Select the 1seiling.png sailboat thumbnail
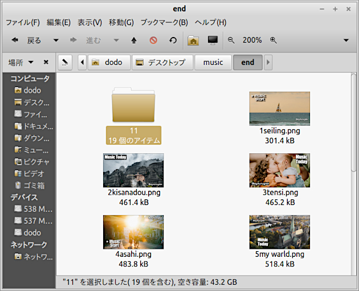Image resolution: width=359 pixels, height=291 pixels. 280,109
